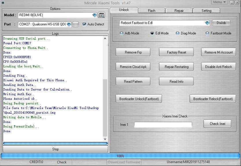Click the log file path 'Qual_201014190848_persist.img'
This screenshot has height=166, width=241.
click(x=30, y=112)
